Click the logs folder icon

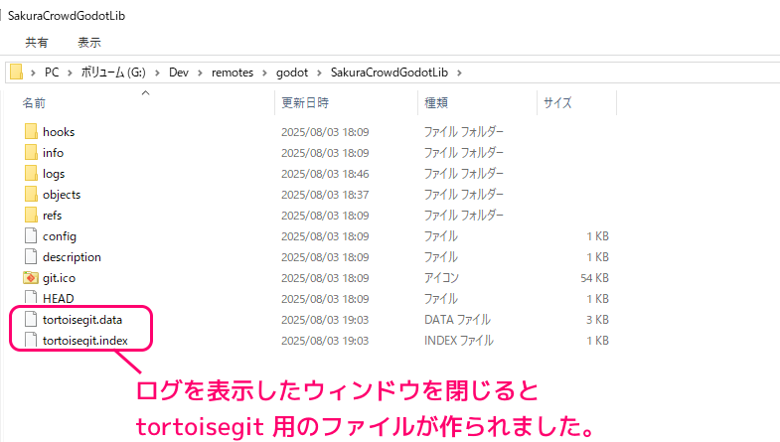pyautogui.click(x=30, y=174)
